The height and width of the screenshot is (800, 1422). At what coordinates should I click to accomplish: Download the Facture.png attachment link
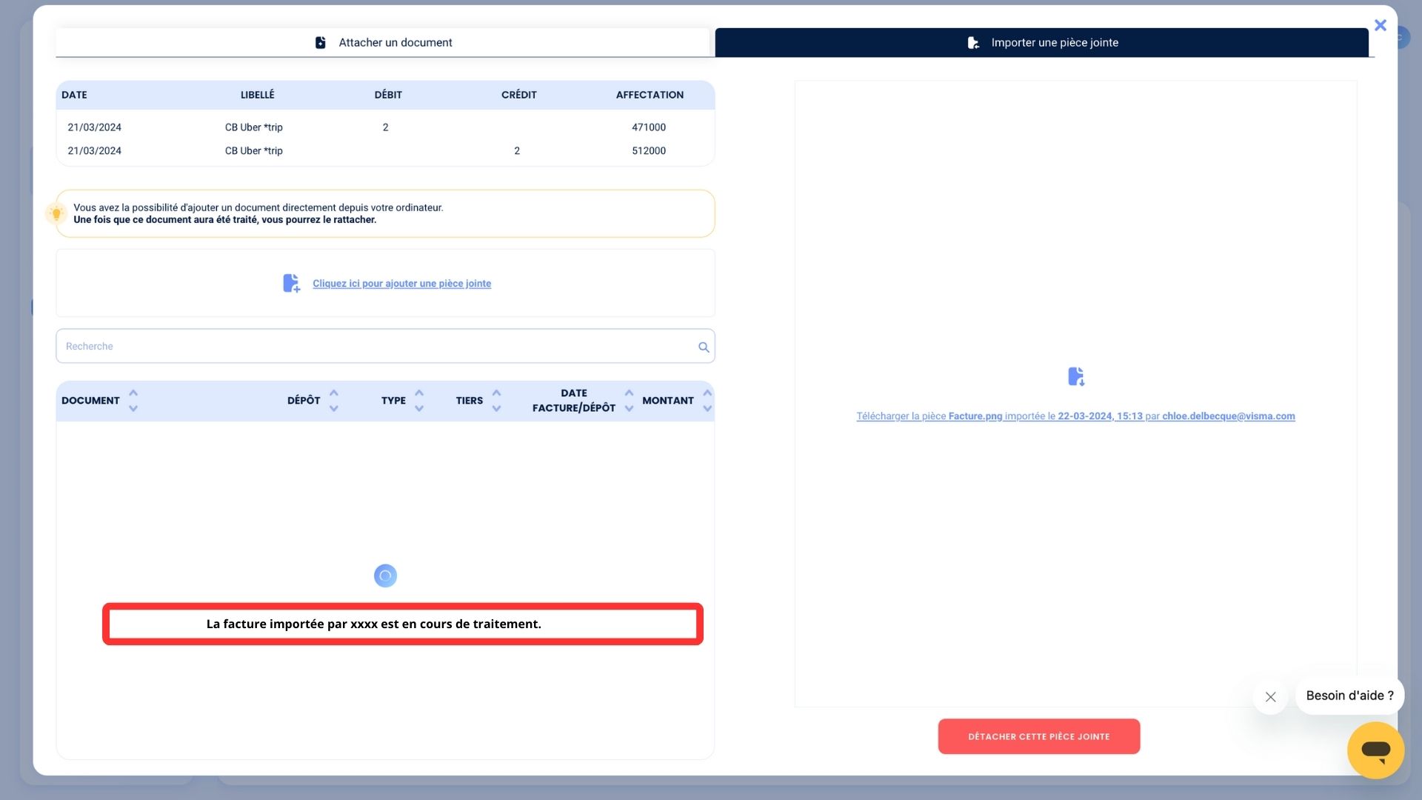point(1075,416)
